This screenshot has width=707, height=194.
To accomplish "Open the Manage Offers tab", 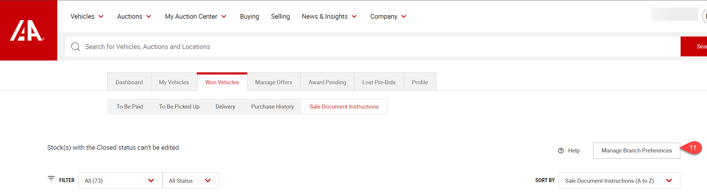I will click(x=273, y=82).
